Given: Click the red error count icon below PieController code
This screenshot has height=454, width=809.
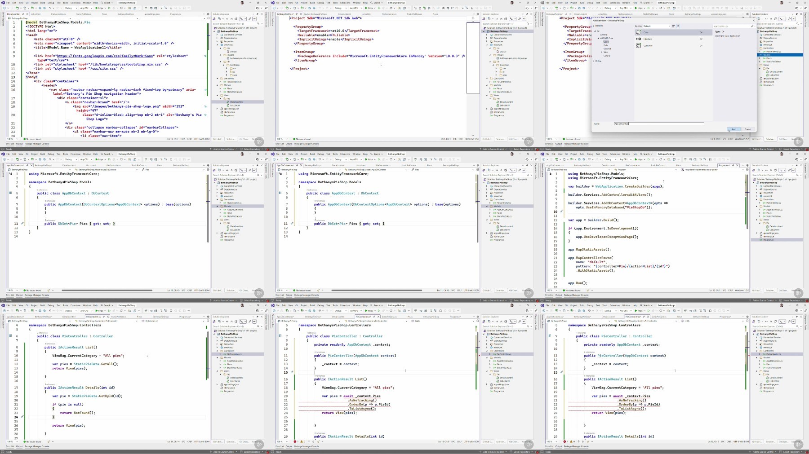Looking at the screenshot, I should coord(295,441).
